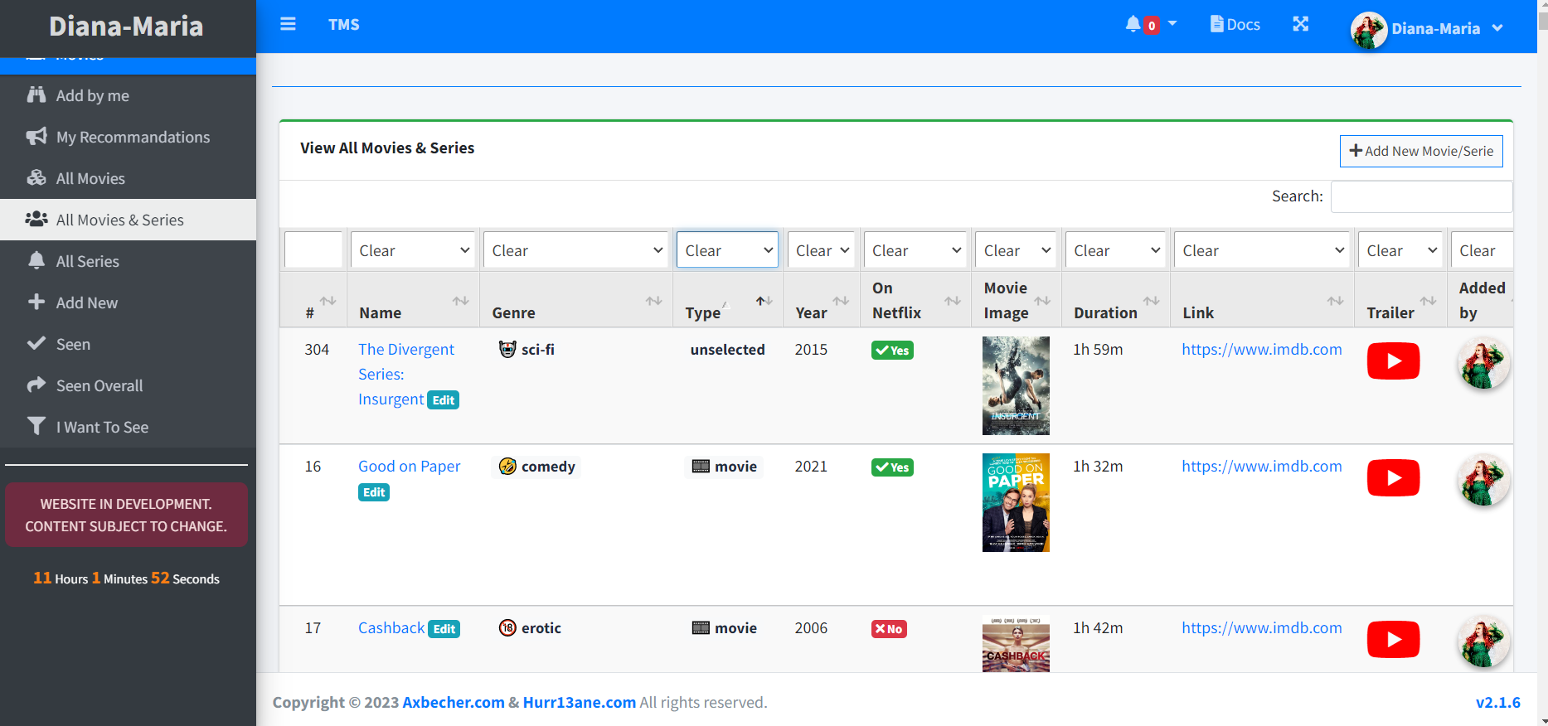Viewport: 1548px width, 726px height.
Task: Click the fullscreen expand icon
Action: (1300, 24)
